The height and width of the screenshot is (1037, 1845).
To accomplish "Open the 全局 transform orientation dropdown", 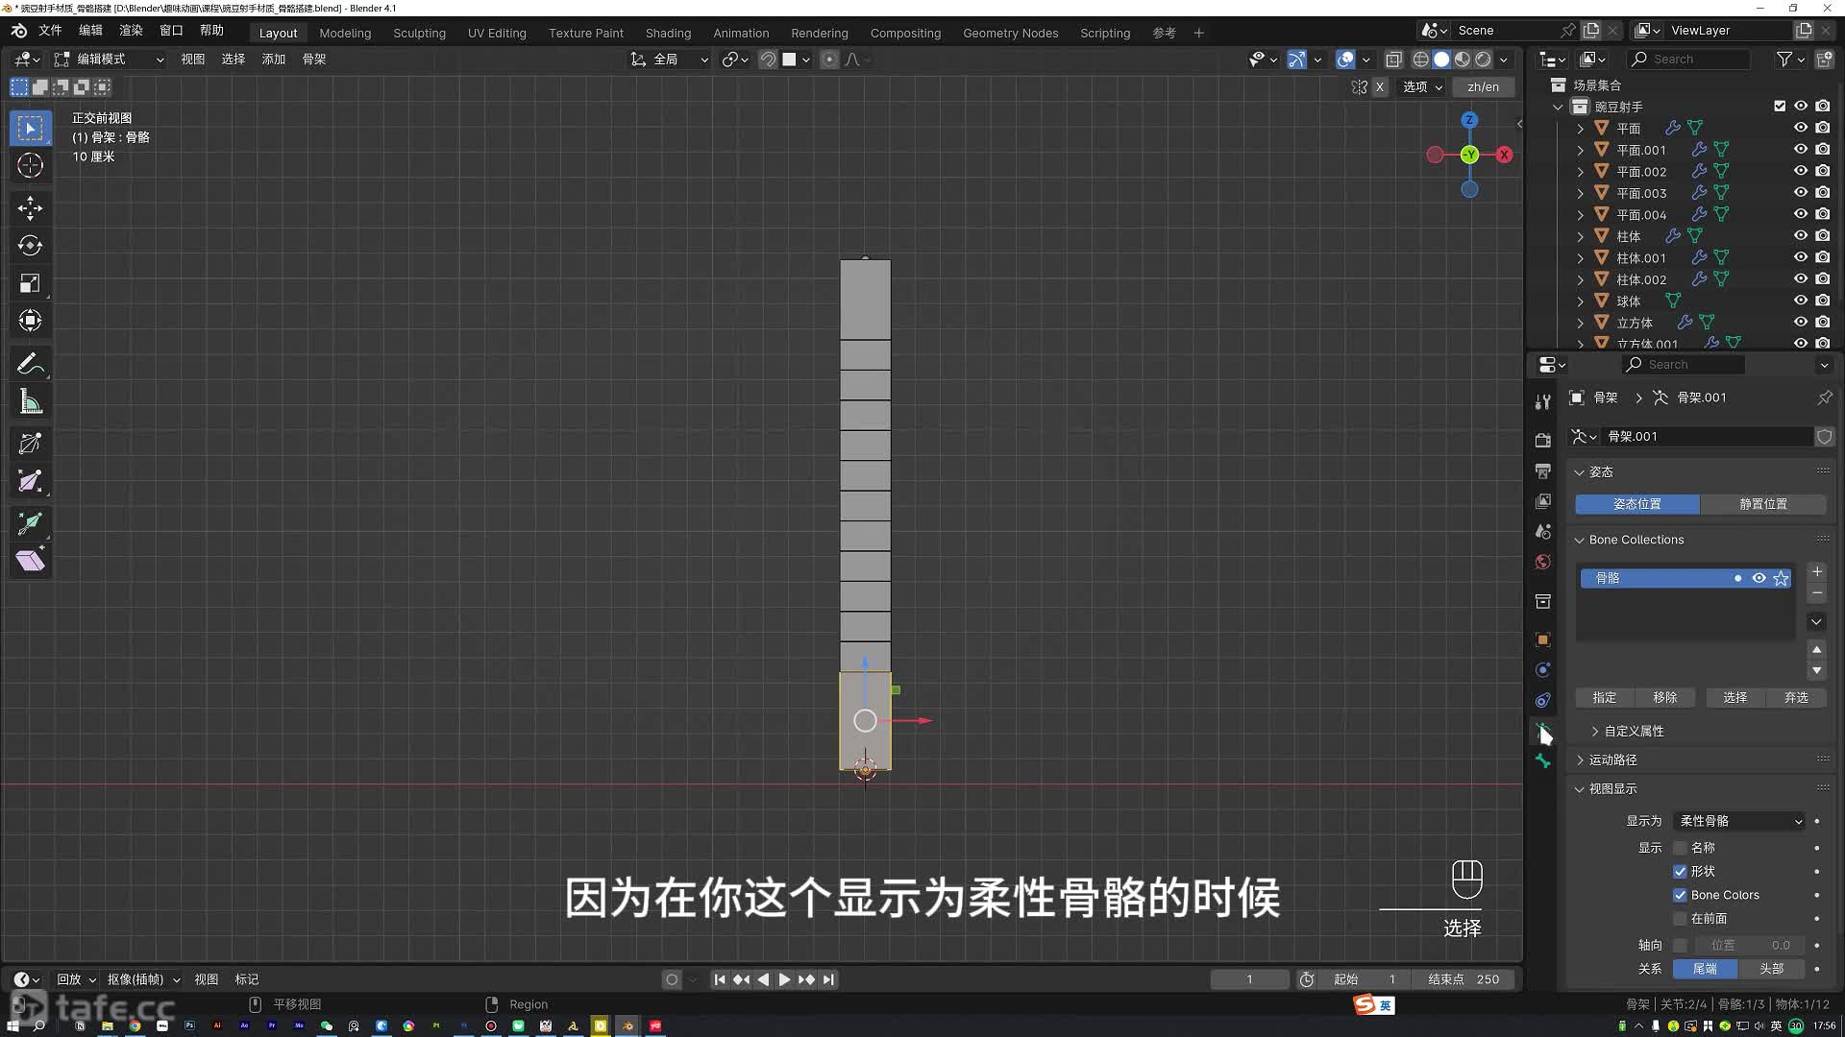I will point(670,60).
